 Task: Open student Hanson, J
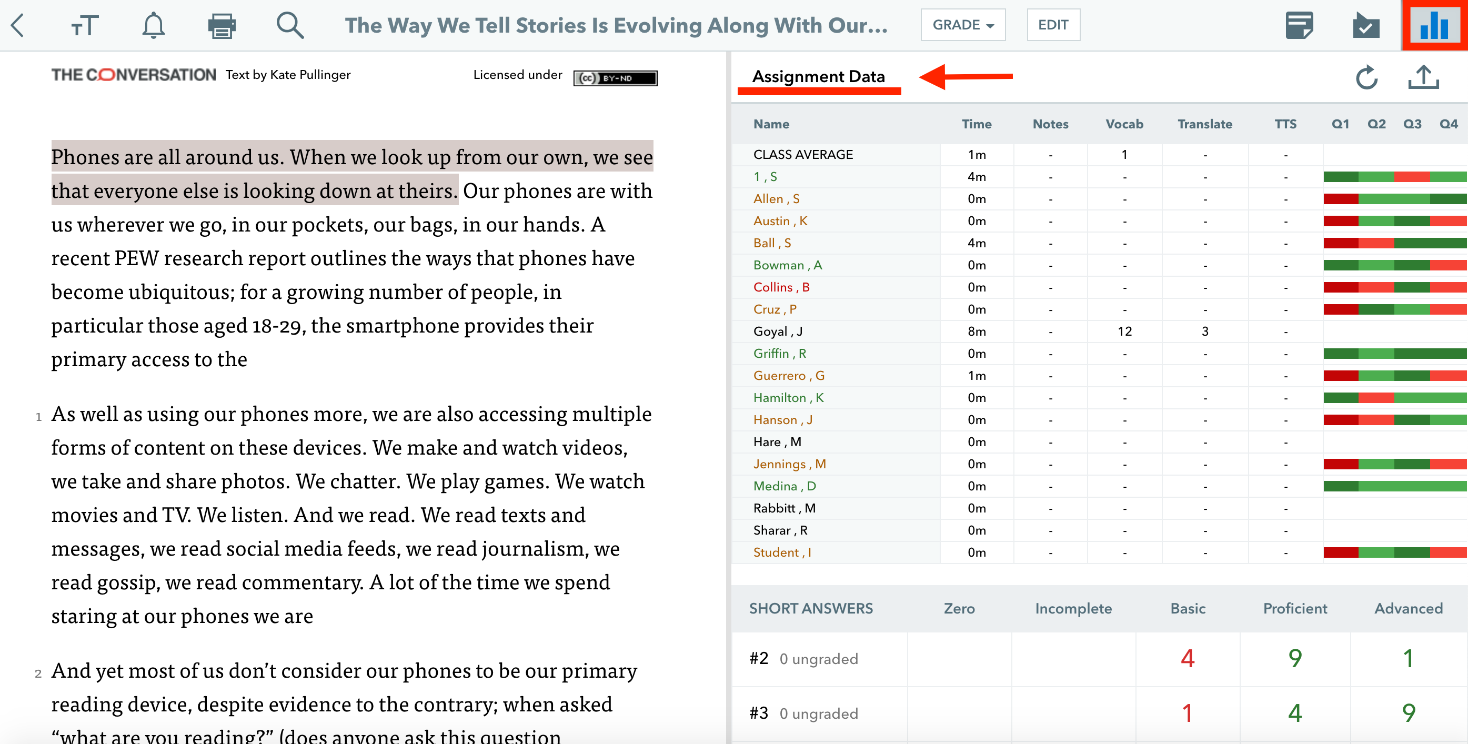[782, 420]
